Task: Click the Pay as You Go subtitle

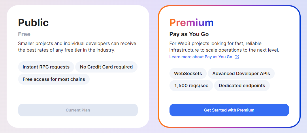Action: [x=189, y=34]
